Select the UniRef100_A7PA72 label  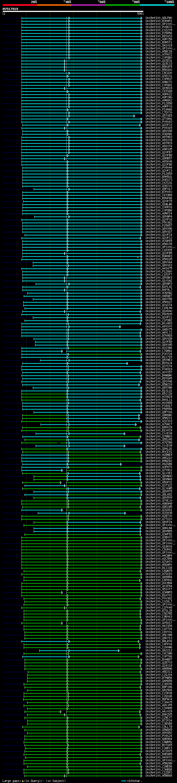coord(159,54)
